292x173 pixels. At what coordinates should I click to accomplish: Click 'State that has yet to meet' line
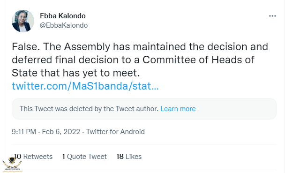(75, 73)
